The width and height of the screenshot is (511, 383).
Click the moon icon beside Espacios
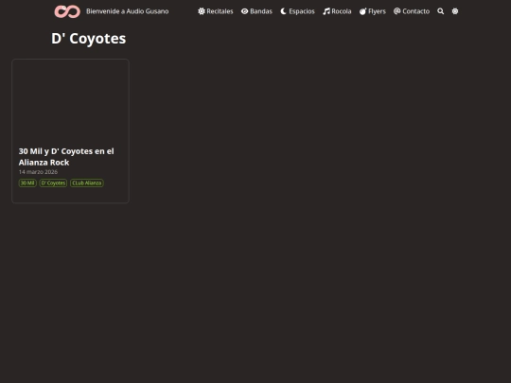[x=284, y=11]
